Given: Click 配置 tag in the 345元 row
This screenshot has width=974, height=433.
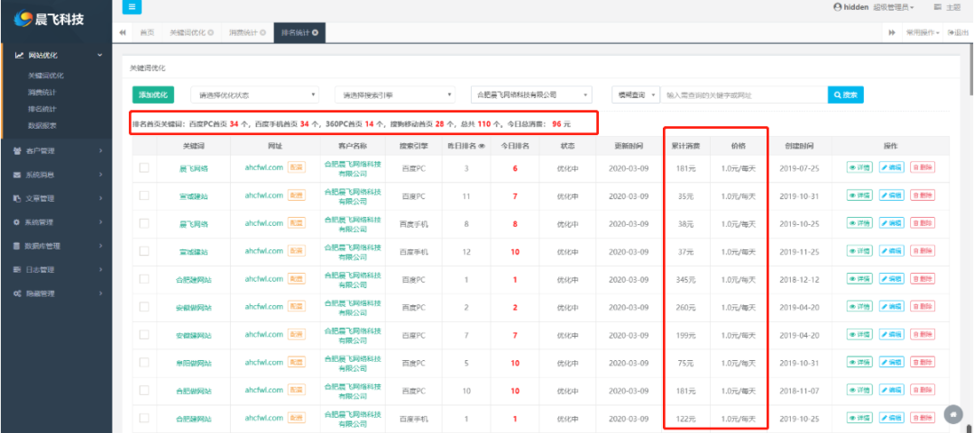Looking at the screenshot, I should pyautogui.click(x=297, y=279).
